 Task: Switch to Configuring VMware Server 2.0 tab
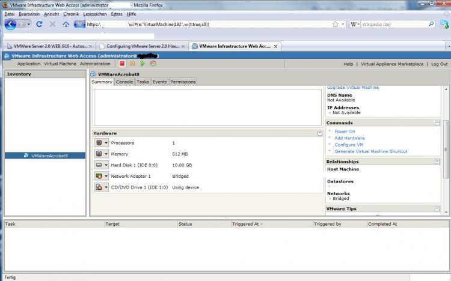click(x=142, y=46)
